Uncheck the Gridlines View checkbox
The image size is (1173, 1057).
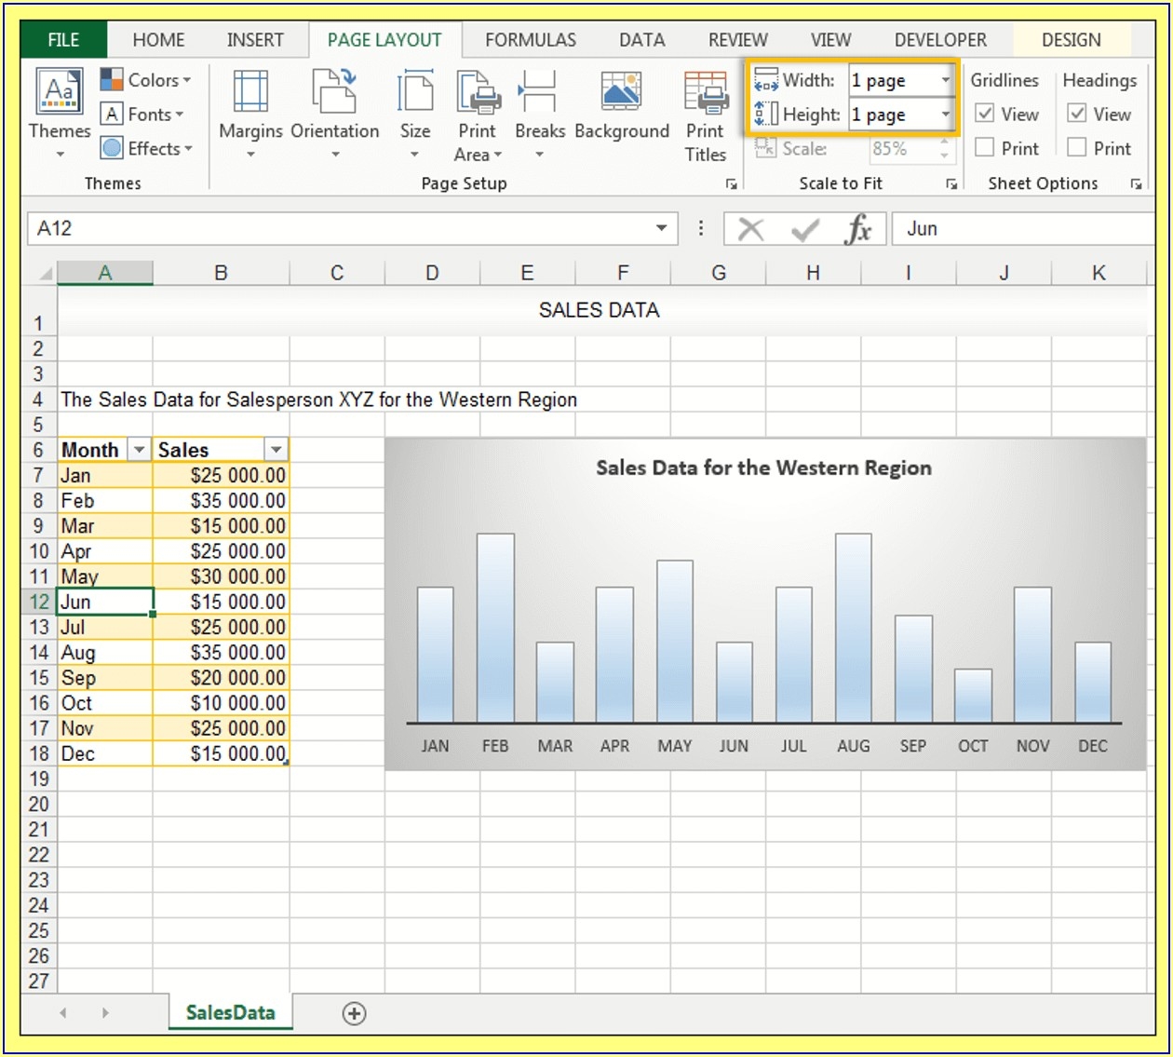984,114
